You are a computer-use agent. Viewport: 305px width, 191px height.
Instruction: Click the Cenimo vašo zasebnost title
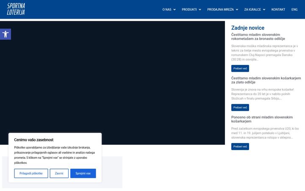(x=33, y=140)
